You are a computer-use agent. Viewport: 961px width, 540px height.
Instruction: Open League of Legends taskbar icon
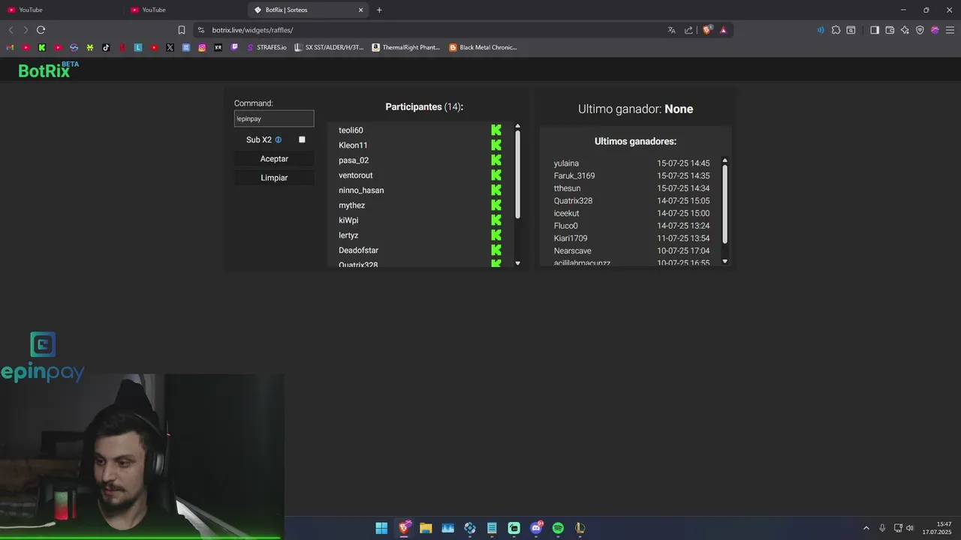tap(580, 528)
